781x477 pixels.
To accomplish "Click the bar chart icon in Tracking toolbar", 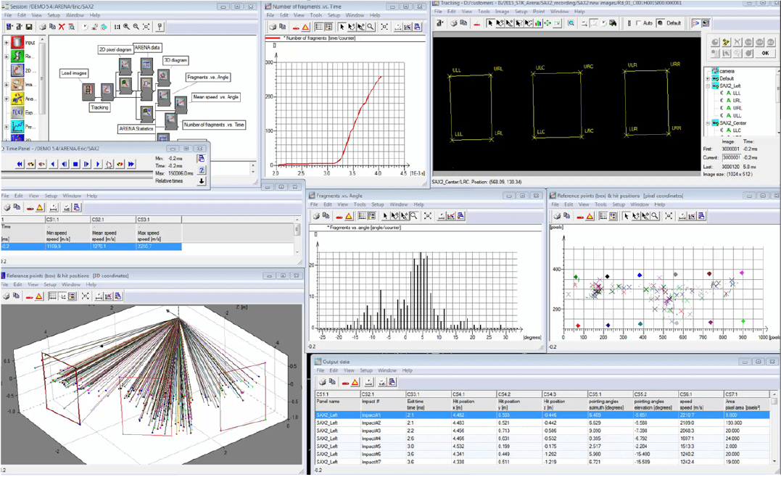I will click(x=538, y=23).
